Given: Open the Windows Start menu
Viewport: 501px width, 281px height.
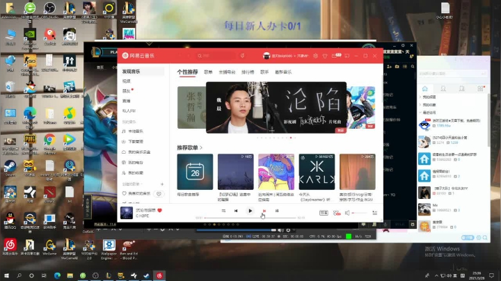Looking at the screenshot, I should (x=6, y=275).
